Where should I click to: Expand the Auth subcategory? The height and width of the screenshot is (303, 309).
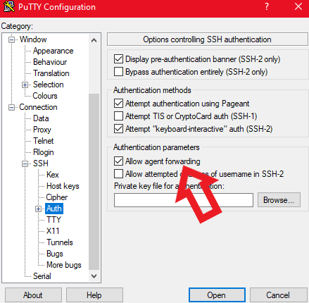click(x=39, y=209)
